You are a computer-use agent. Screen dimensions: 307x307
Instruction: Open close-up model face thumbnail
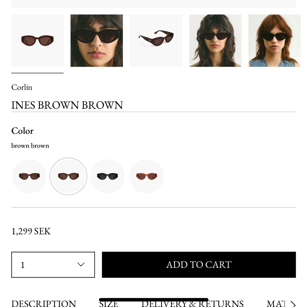coord(97,41)
